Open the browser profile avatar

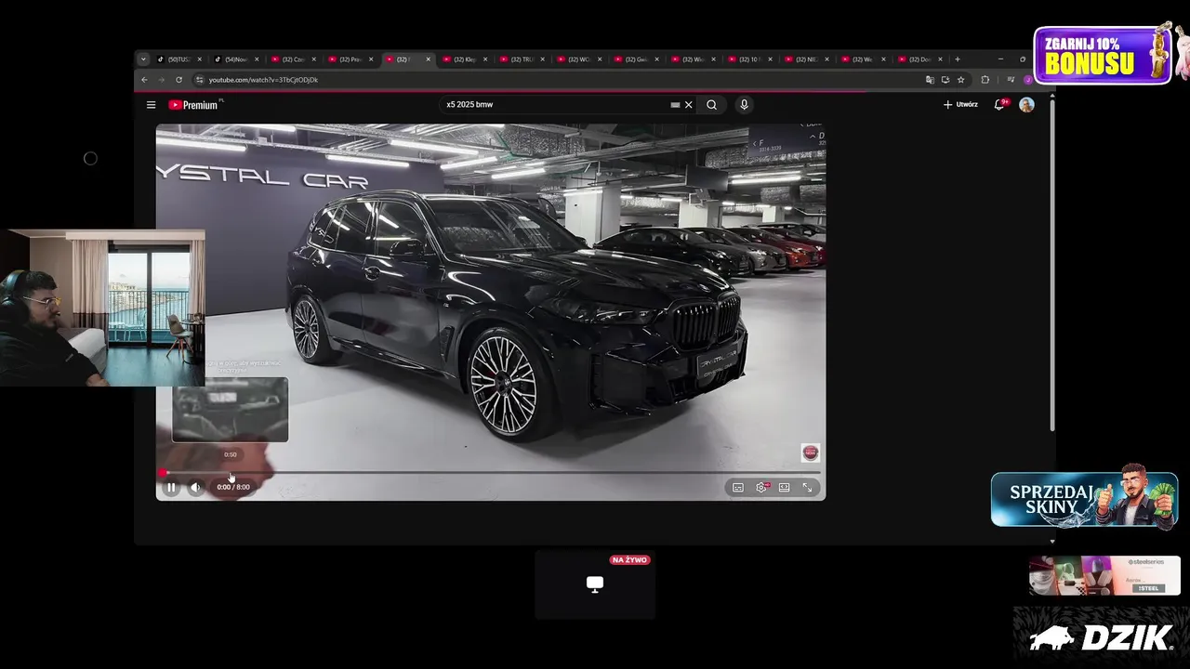1027,80
